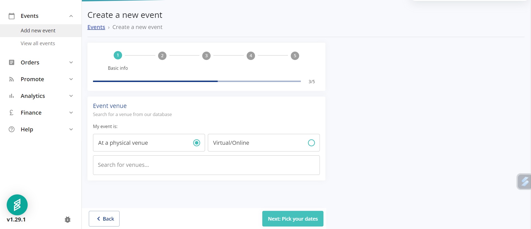Click the bug report icon
The height and width of the screenshot is (229, 531).
pos(68,220)
